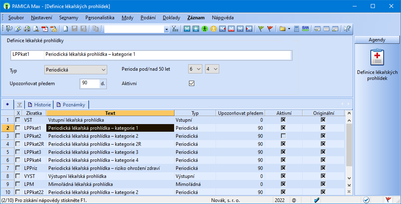The height and width of the screenshot is (204, 401).
Task: Export to PDF toolbar icon
Action: click(45, 29)
